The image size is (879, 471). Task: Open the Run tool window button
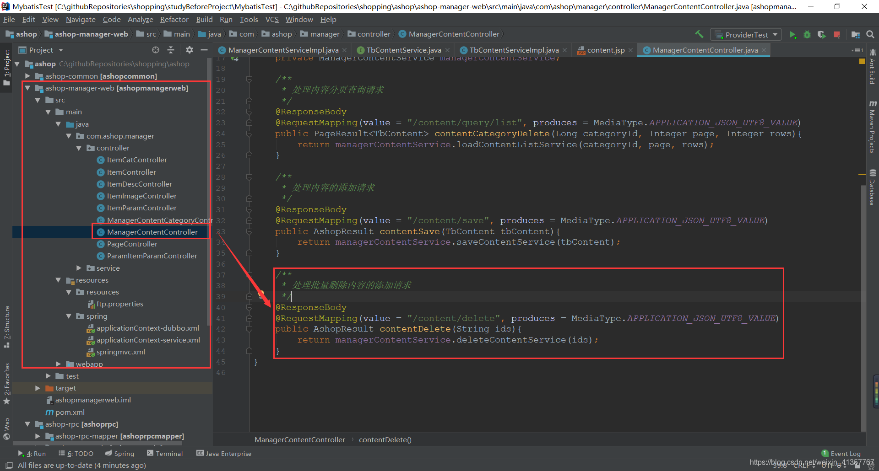pyautogui.click(x=32, y=454)
